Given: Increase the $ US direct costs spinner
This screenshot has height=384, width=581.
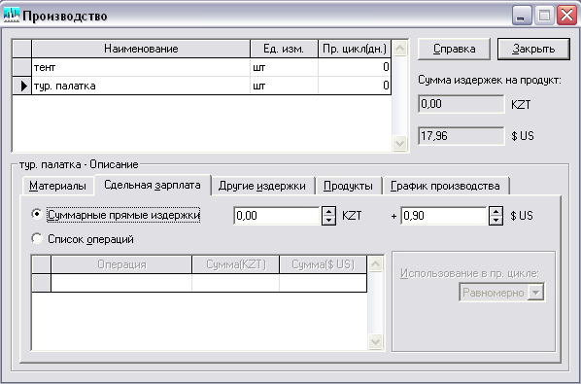Looking at the screenshot, I should [496, 211].
